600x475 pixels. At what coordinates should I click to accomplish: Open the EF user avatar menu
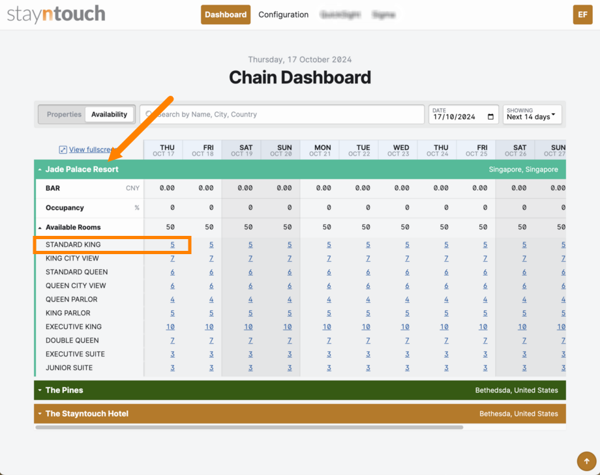pos(582,14)
